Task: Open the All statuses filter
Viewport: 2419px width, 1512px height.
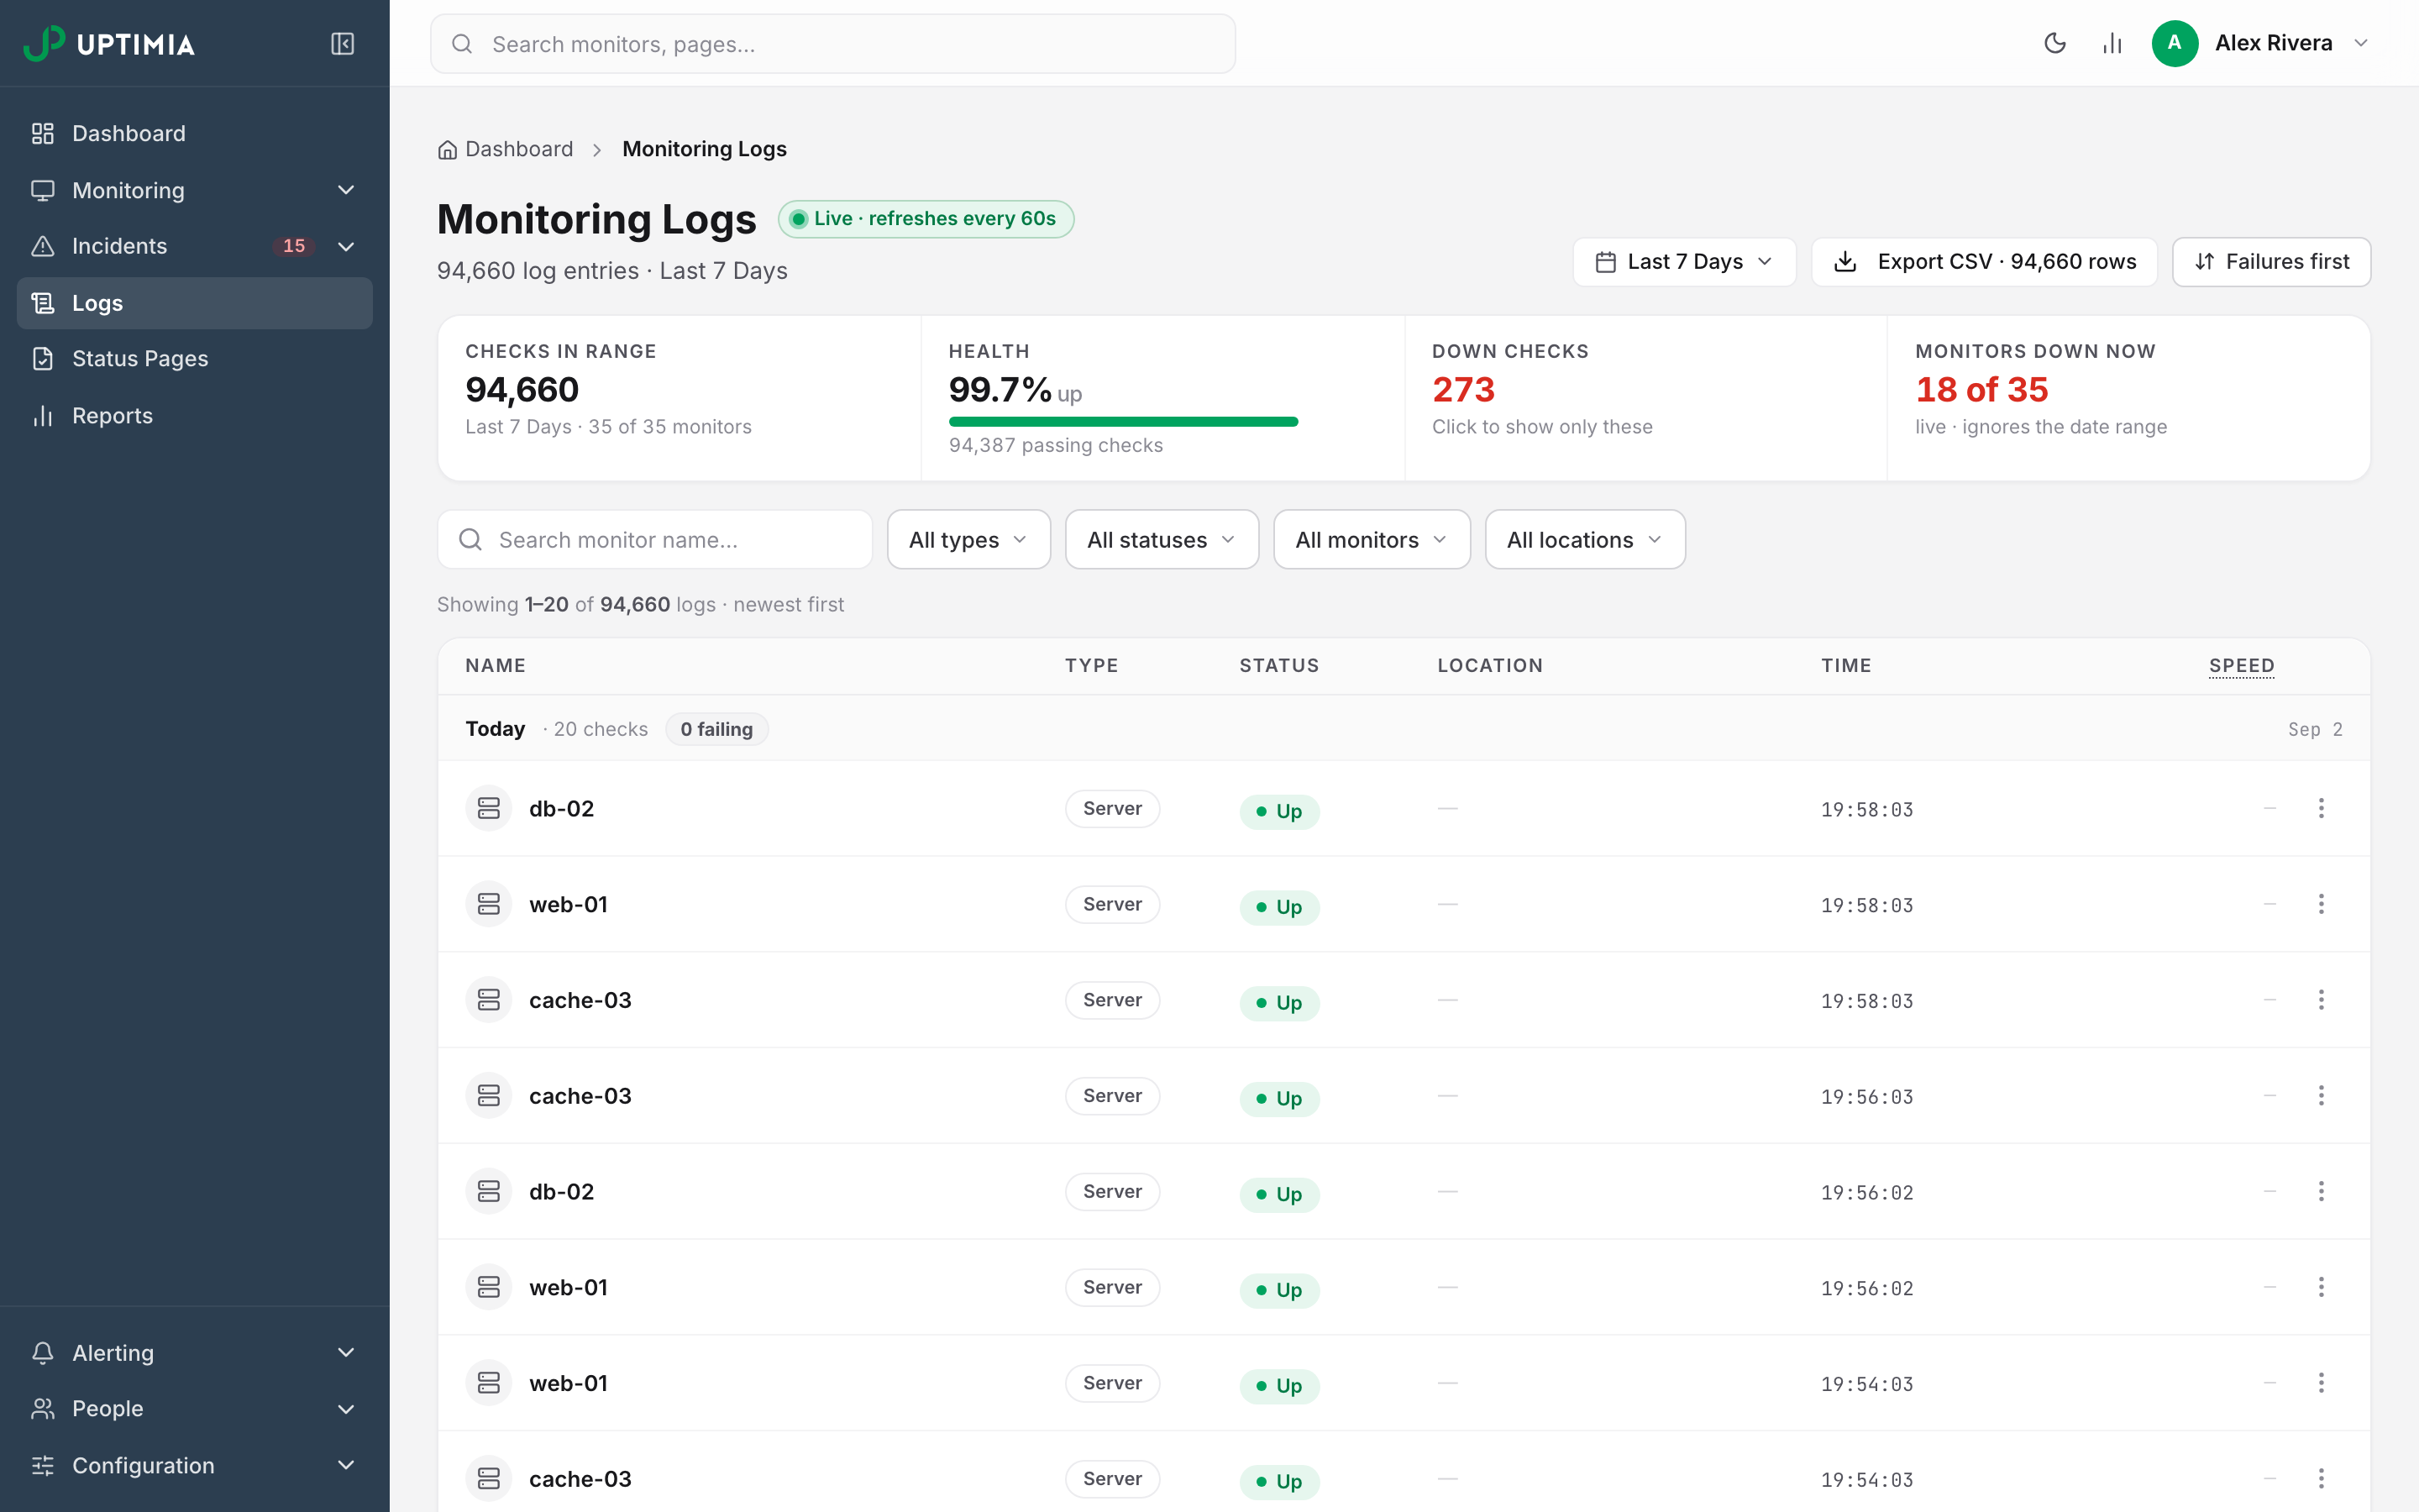Action: pyautogui.click(x=1162, y=540)
